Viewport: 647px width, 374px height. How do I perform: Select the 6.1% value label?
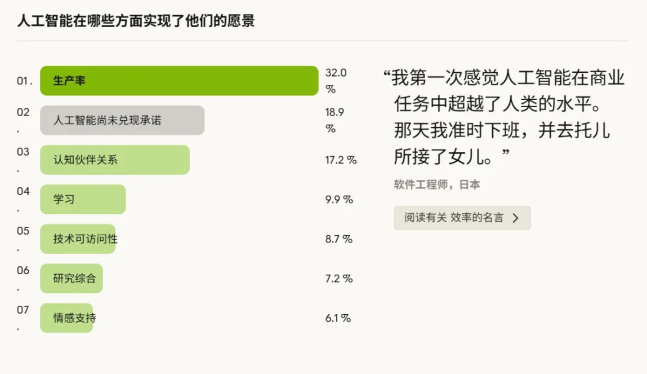[x=339, y=317]
